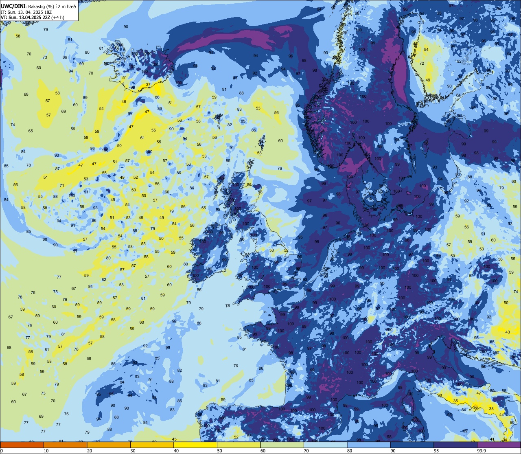The image size is (521, 454).
Task: Click the legend tick label '10'
Action: (46, 451)
